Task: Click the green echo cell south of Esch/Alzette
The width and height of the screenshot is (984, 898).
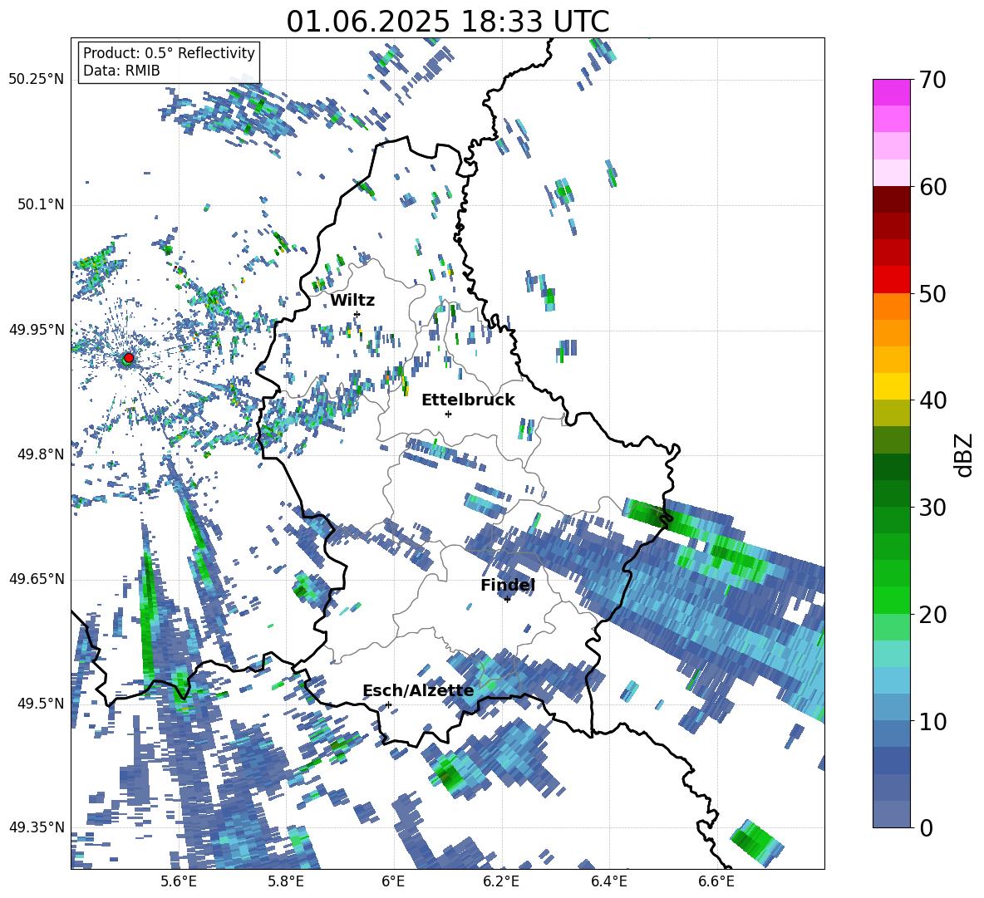Action: point(448,777)
